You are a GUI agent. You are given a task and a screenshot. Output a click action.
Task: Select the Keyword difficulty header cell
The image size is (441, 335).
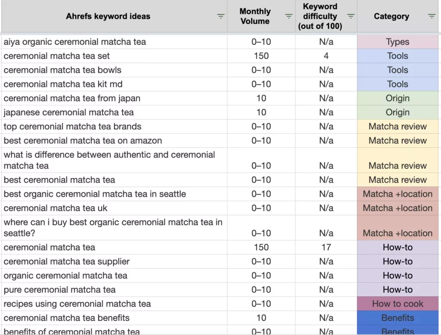(320, 16)
